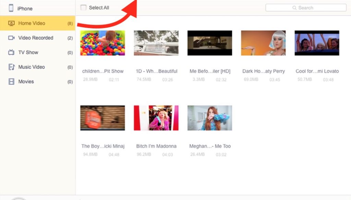Open the Video Recorded category
Screen dimensions: 351x200
click(36, 38)
